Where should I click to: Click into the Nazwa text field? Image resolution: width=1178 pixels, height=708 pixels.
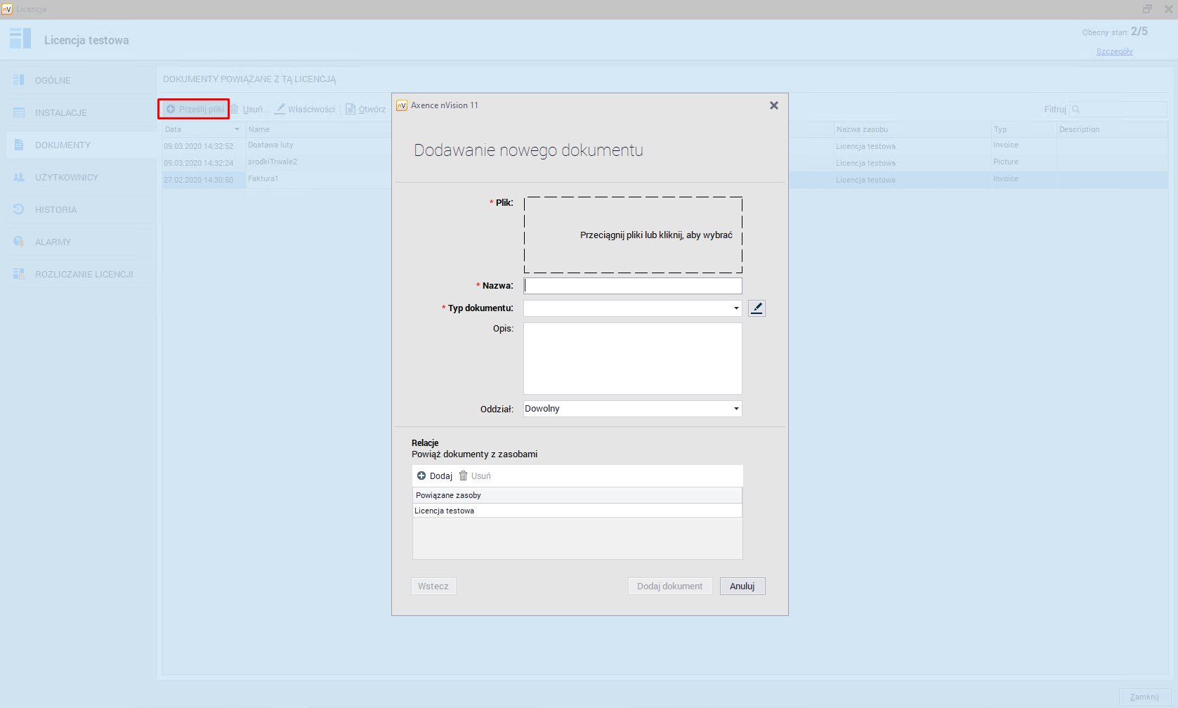tap(632, 286)
